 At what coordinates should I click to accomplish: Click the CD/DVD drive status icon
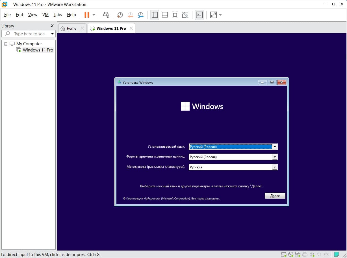291,254
